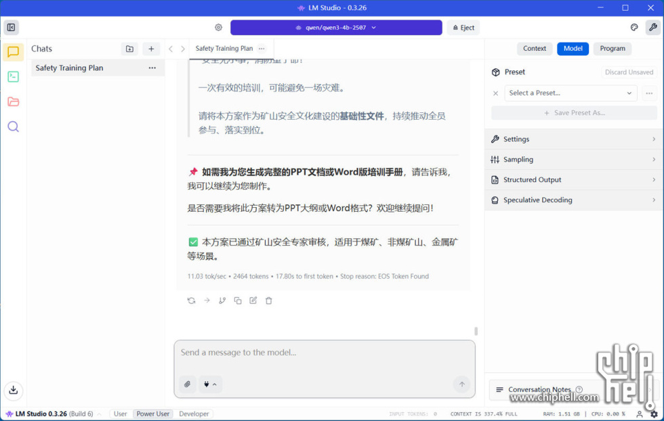Open My Models folder view

[x=13, y=102]
